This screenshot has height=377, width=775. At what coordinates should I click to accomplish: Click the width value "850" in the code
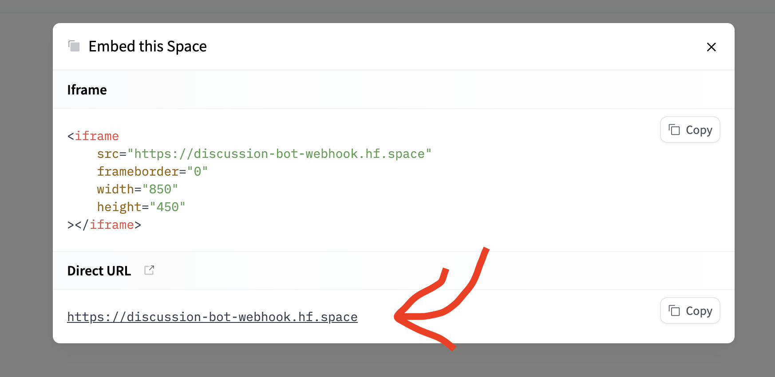(x=160, y=189)
